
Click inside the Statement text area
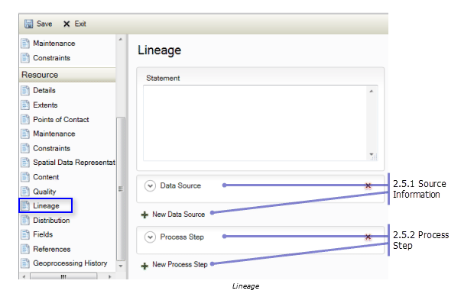click(255, 123)
